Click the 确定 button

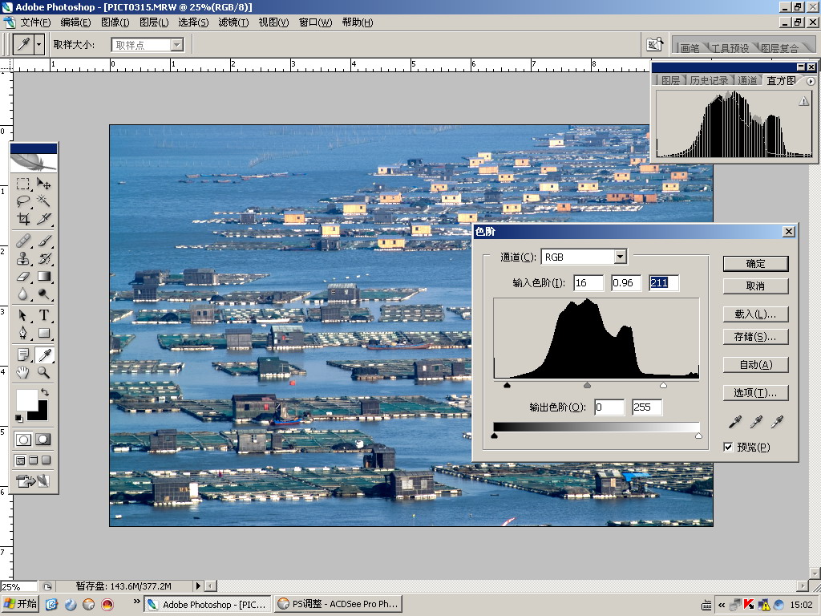[755, 263]
